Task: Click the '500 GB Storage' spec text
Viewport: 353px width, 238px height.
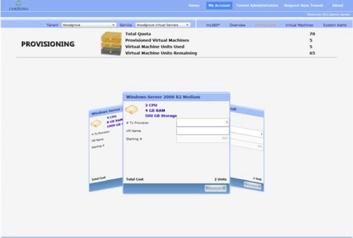Action: [161, 116]
